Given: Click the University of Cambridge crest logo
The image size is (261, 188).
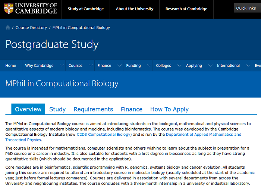Looking at the screenshot, I should pos(8,9).
